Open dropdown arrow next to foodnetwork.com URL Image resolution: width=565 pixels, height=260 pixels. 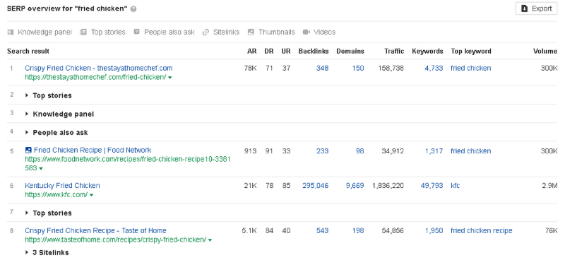point(41,168)
